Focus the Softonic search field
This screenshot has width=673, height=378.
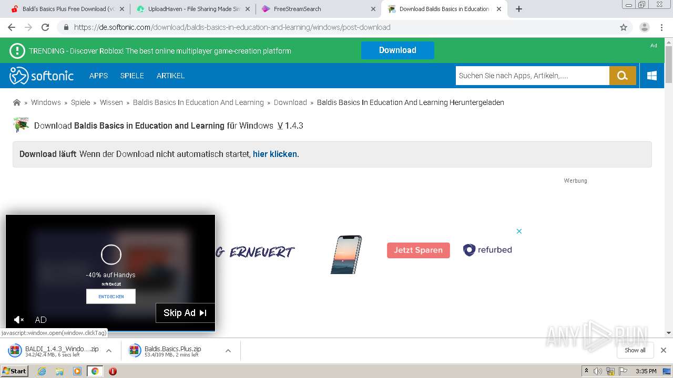point(532,76)
